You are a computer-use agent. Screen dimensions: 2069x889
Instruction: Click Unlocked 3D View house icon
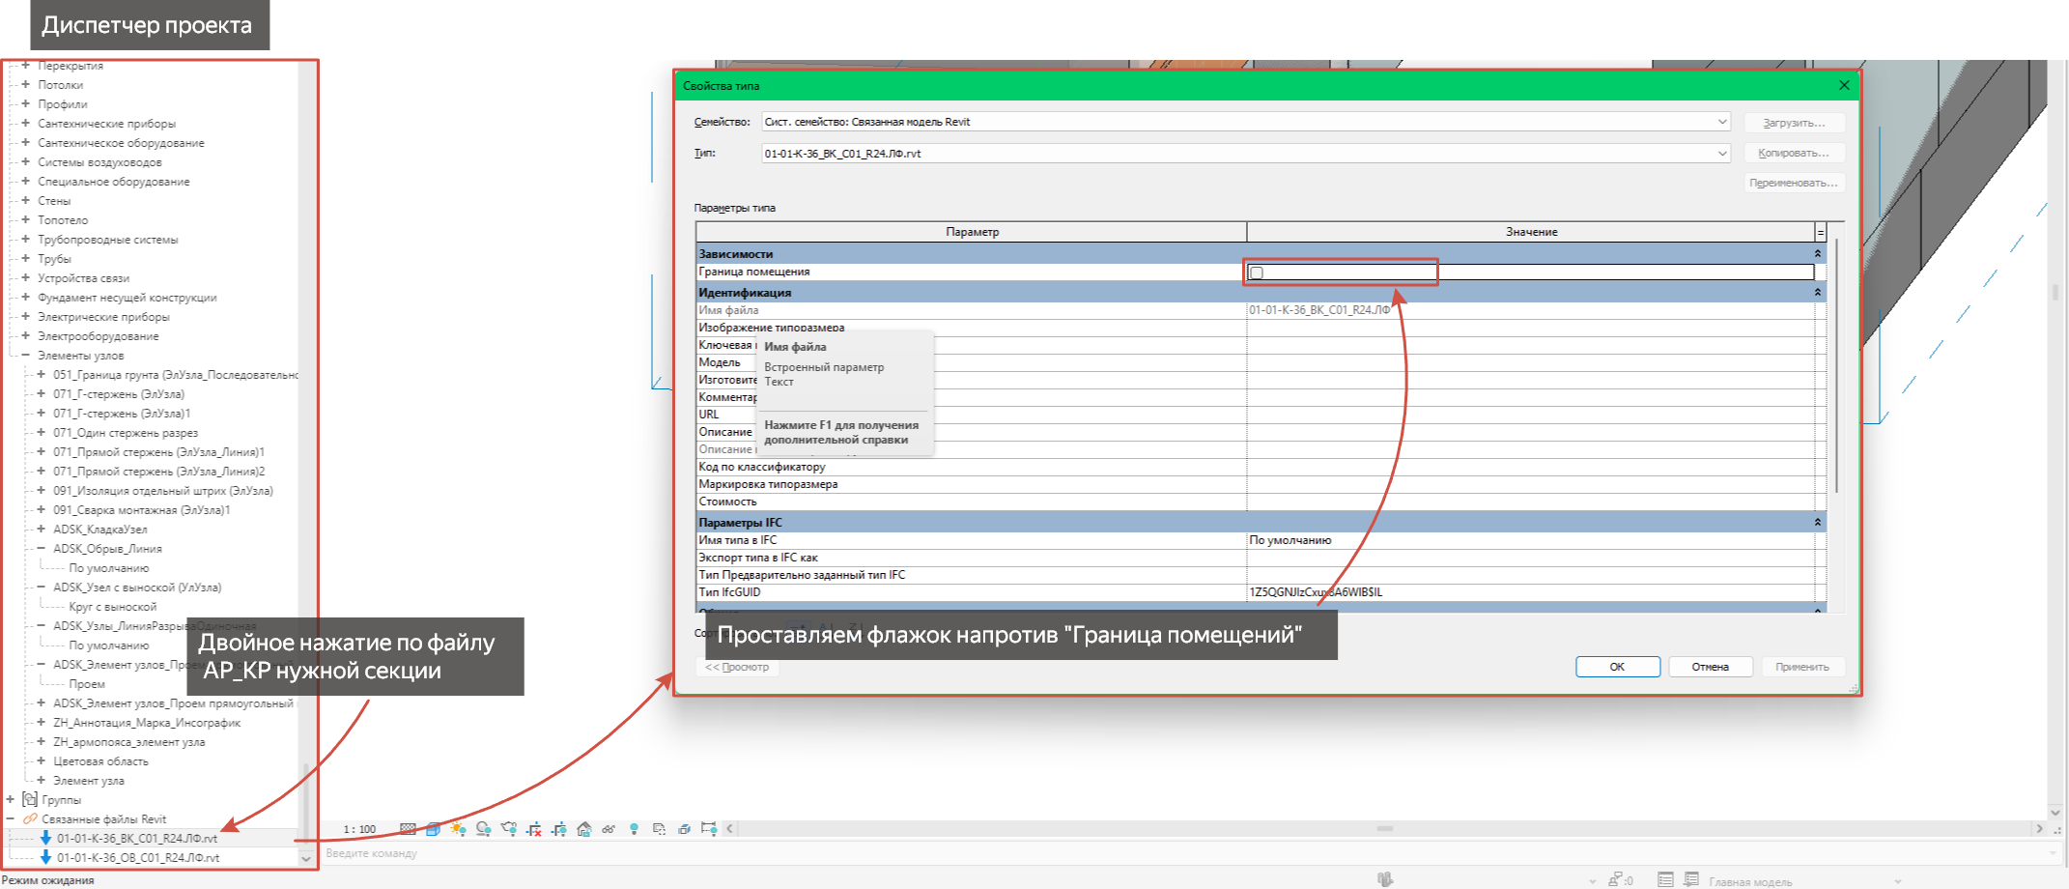coord(584,829)
